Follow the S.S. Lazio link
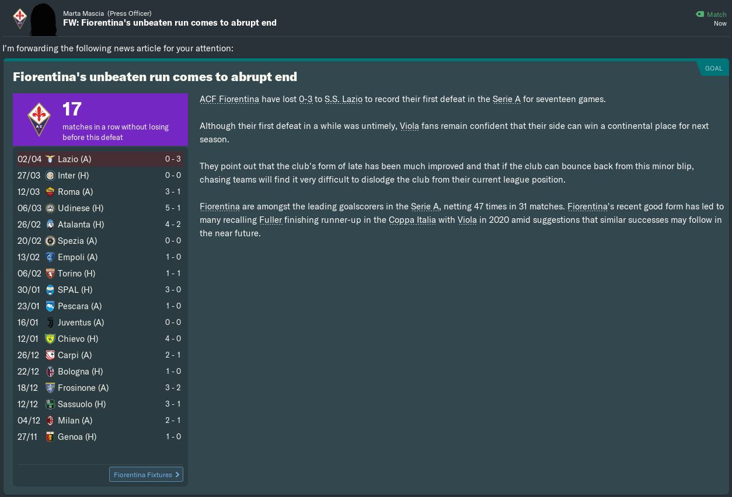The height and width of the screenshot is (497, 732). click(344, 99)
